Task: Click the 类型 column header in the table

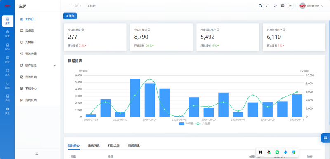Action: [73, 157]
